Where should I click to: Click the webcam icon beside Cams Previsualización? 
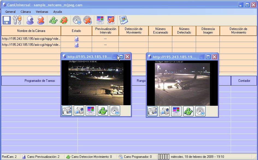point(24,157)
